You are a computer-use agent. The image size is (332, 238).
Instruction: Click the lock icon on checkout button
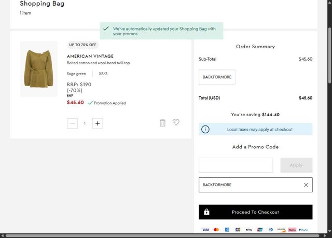pyautogui.click(x=206, y=212)
